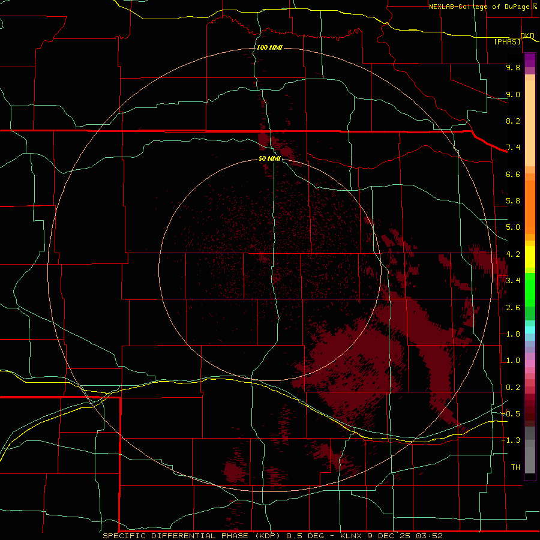Click the 3.4 value on the color scale
Image resolution: width=540 pixels, height=540 pixels.
[513, 281]
